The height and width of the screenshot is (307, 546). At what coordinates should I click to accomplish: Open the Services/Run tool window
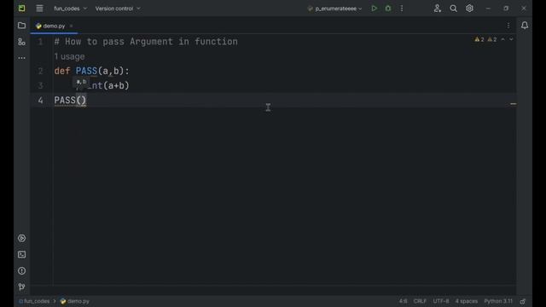[21, 239]
